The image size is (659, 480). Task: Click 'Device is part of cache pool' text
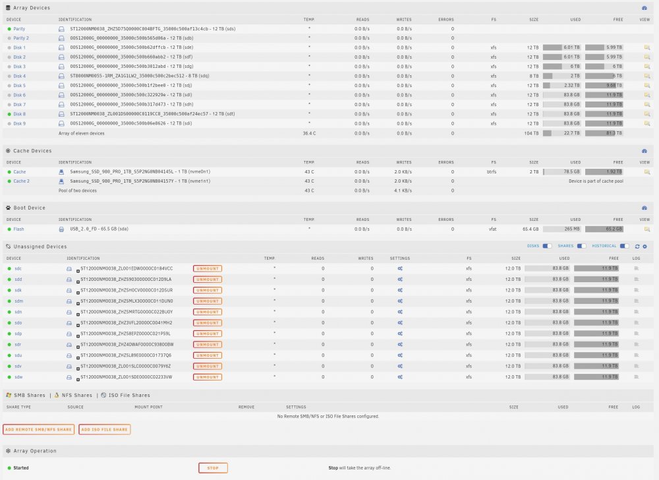(596, 181)
